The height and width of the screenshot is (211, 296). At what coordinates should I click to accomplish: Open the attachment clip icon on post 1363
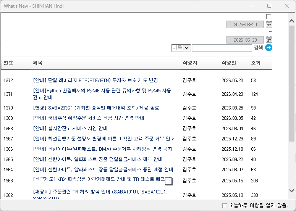169,181
